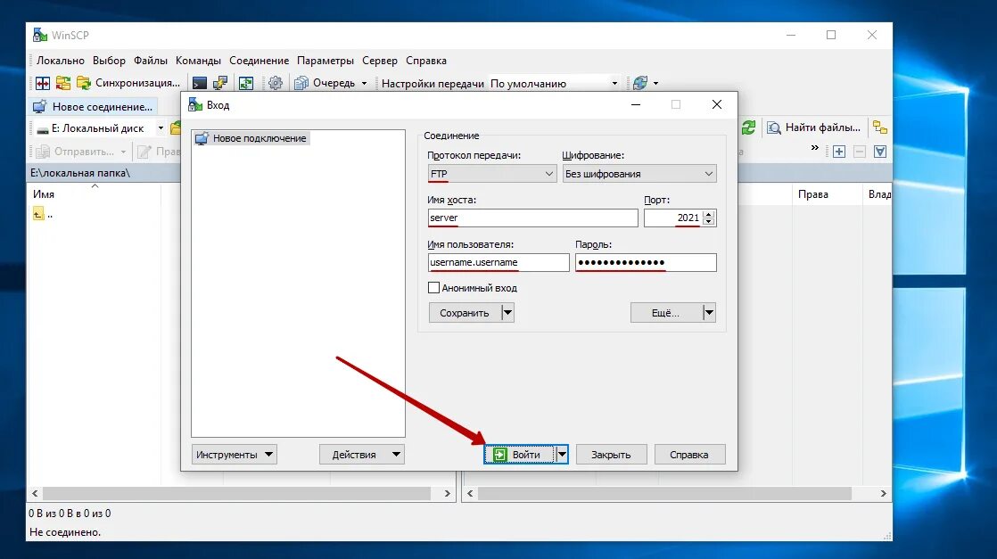This screenshot has height=559, width=997.
Task: Click right arrow of left panel scrollbar
Action: (447, 494)
